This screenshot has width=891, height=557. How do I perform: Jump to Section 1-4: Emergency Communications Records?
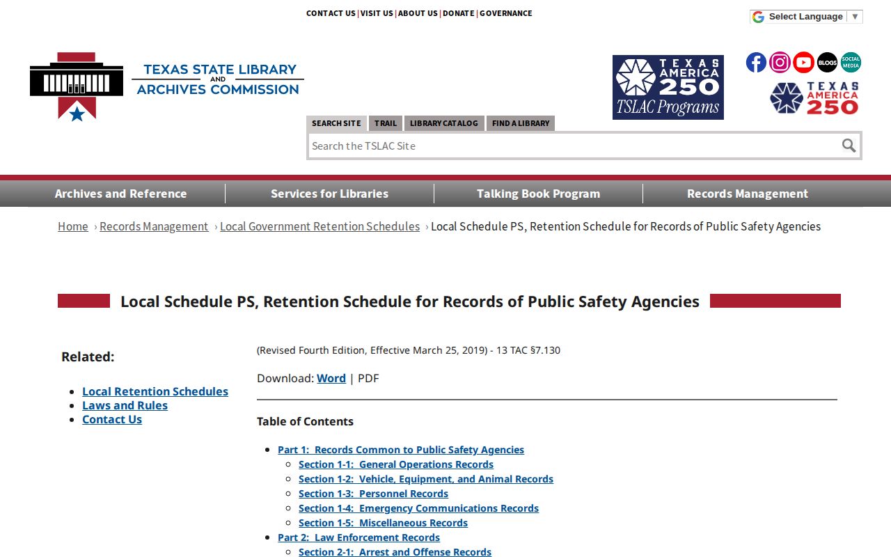coord(419,508)
